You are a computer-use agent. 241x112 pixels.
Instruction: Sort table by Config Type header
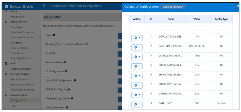pyautogui.click(x=221, y=19)
